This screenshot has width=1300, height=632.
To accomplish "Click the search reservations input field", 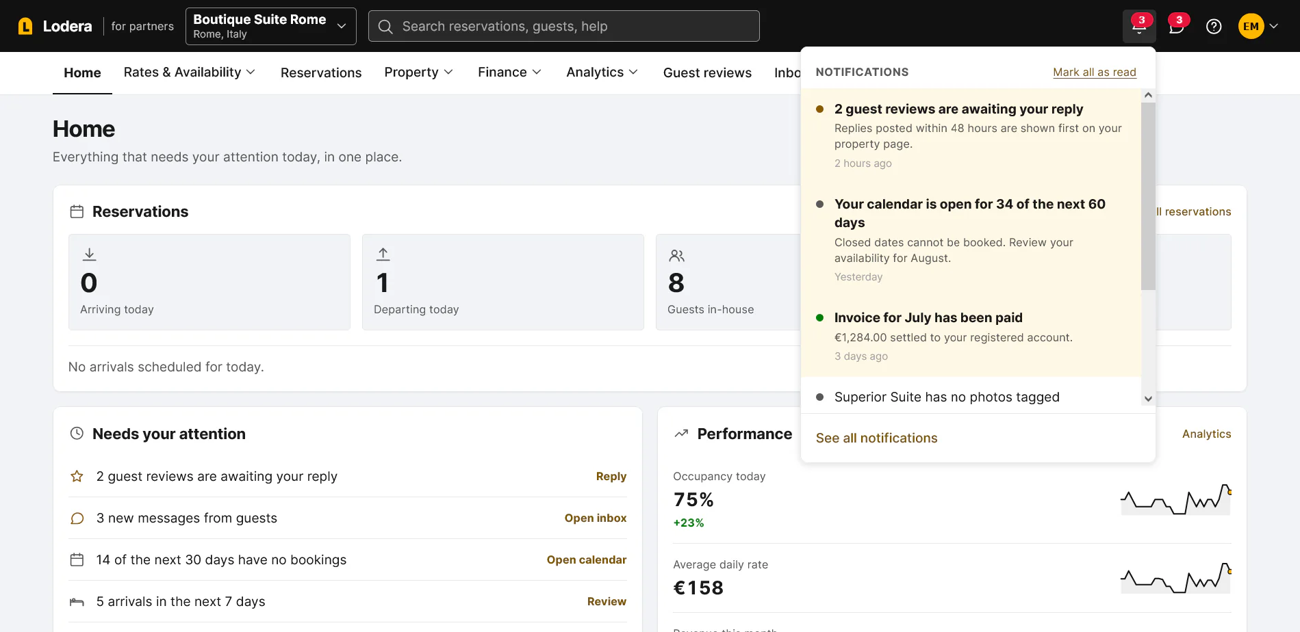I will [563, 27].
